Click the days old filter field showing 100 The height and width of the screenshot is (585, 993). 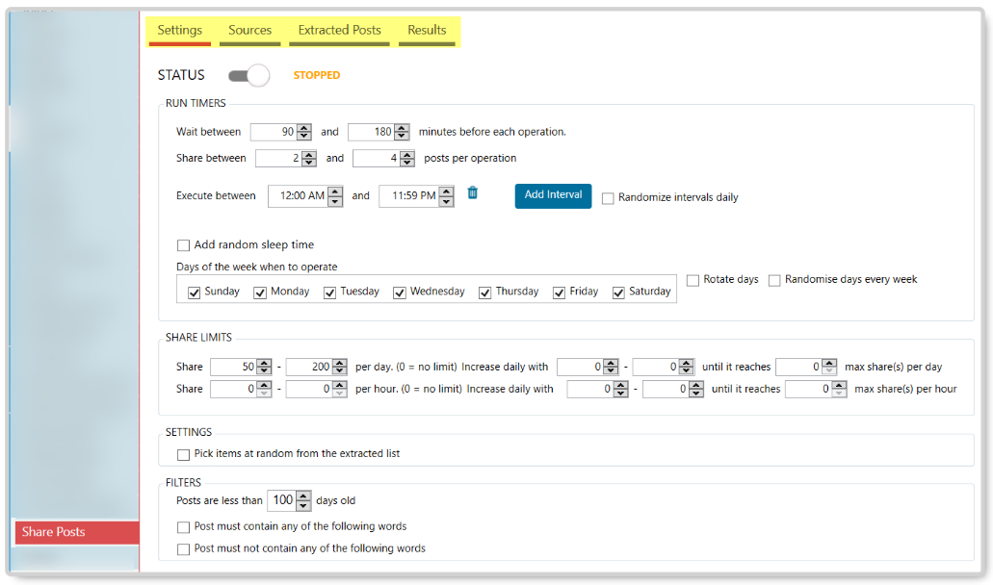281,501
